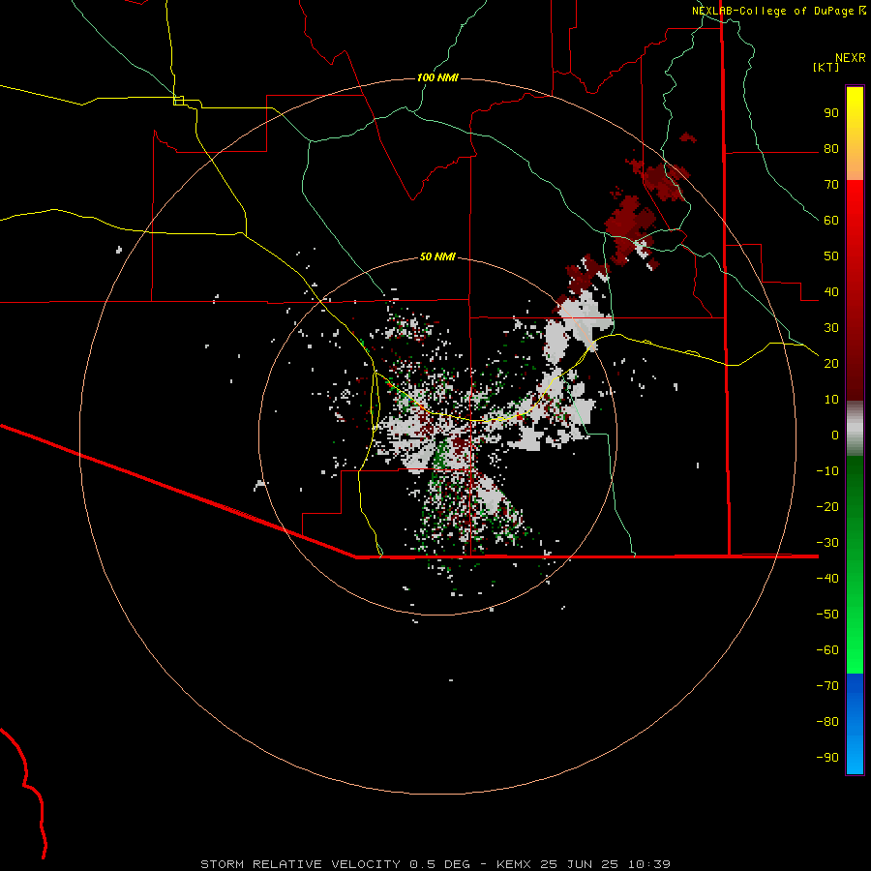Viewport: 871px width, 871px height.
Task: Click the -50 value on the velocity scale
Action: pos(827,615)
